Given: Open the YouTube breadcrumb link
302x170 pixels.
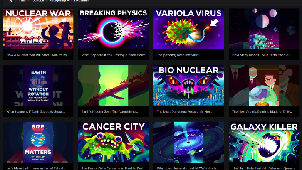Looking at the screenshot, I should 37,1.
